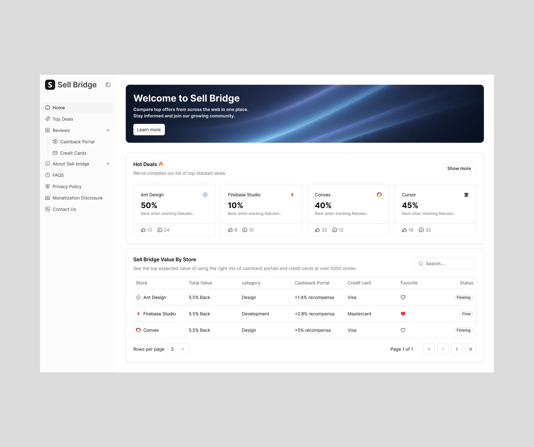
Task: Open the FAQS page
Action: click(x=78, y=175)
